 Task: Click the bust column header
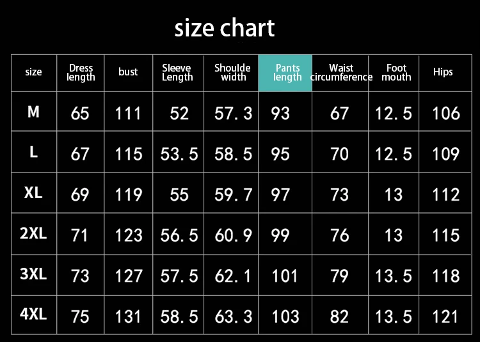coord(128,72)
